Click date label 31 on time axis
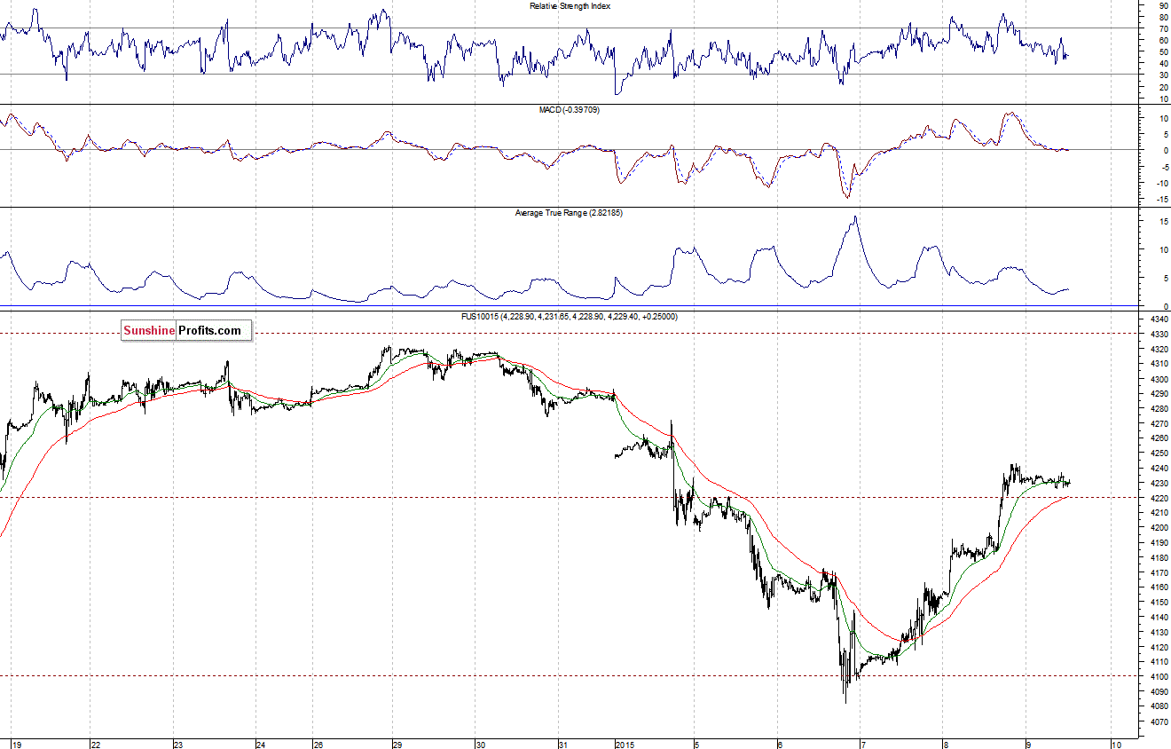The image size is (1171, 749). click(563, 745)
